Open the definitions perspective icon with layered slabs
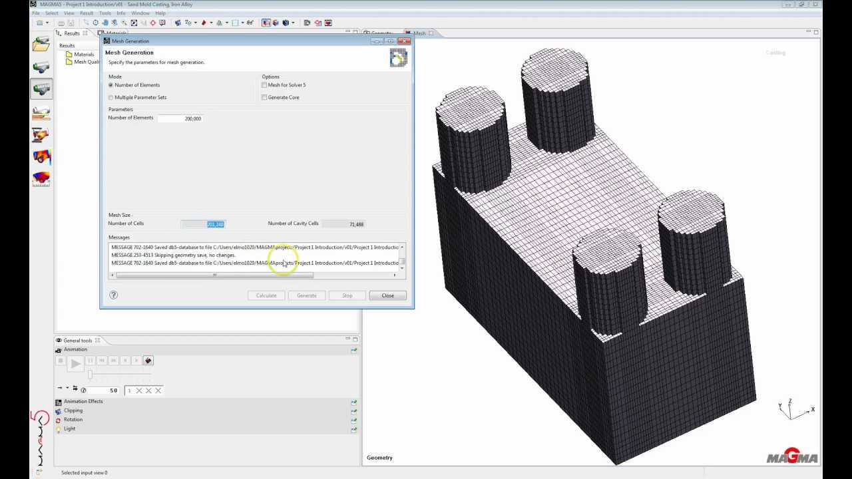This screenshot has height=479, width=852. 41,113
